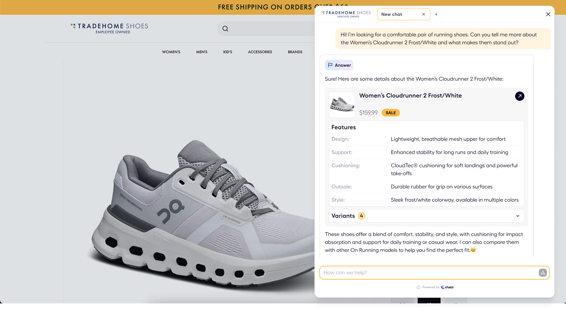Viewport: 566px width, 311px height.
Task: Add a new chat tab with plus
Action: click(x=436, y=14)
